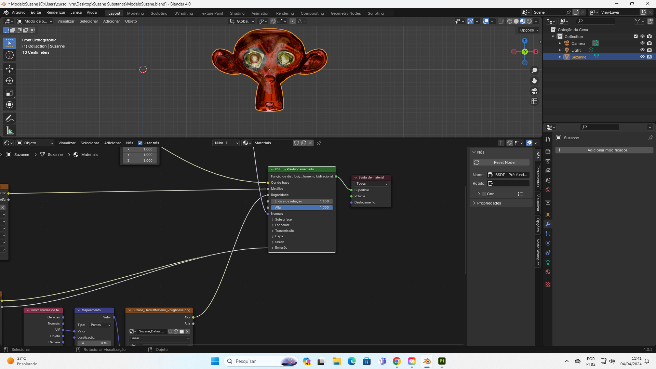Toggle Collection exclude checkbox in outliner
The height and width of the screenshot is (369, 656).
tap(636, 36)
